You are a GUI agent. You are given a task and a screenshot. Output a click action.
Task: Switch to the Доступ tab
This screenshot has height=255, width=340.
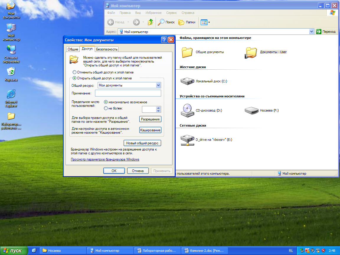[87, 49]
